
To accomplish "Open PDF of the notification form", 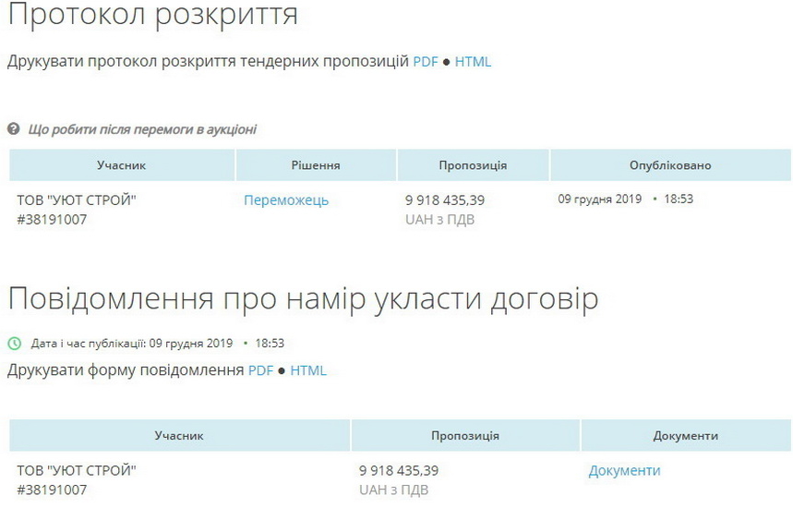I will [260, 370].
